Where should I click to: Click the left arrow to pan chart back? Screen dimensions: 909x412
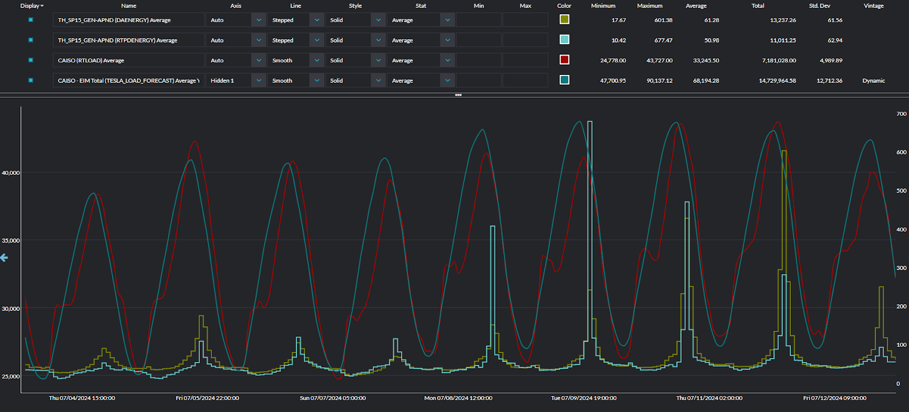tap(4, 258)
